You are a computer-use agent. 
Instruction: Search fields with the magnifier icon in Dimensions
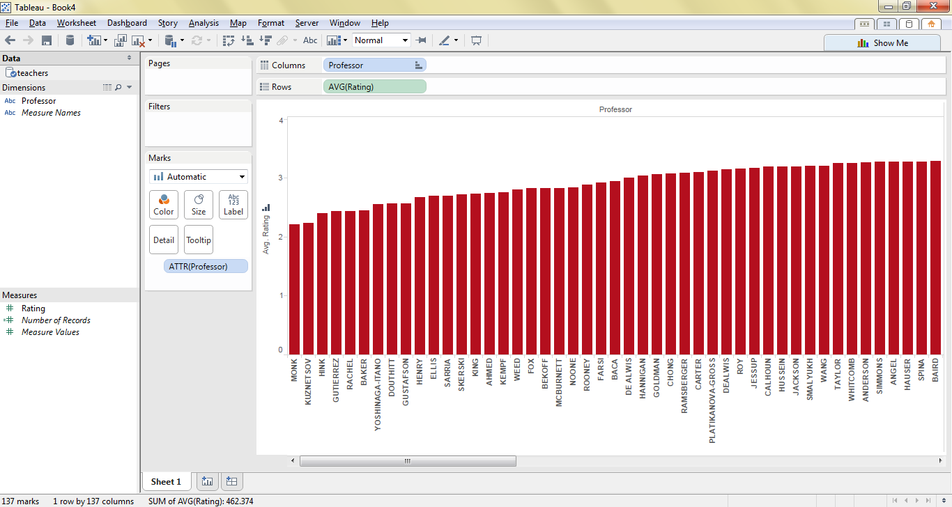118,87
